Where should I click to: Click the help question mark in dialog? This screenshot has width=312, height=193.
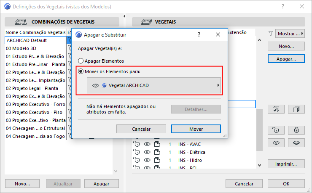point(199,35)
